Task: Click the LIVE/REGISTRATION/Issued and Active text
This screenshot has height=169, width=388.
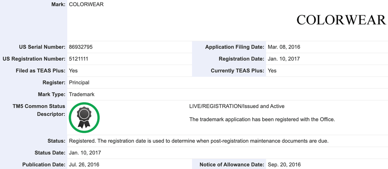Action: coord(237,106)
